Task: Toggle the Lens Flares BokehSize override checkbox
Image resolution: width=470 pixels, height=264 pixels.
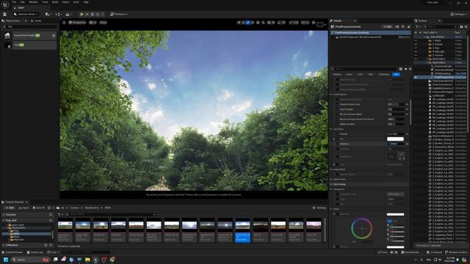Action: pyautogui.click(x=338, y=144)
